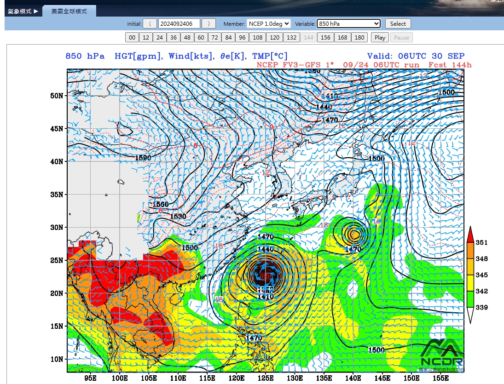This screenshot has width=504, height=384.
Task: Select forecast hour 00
Action: click(x=132, y=38)
